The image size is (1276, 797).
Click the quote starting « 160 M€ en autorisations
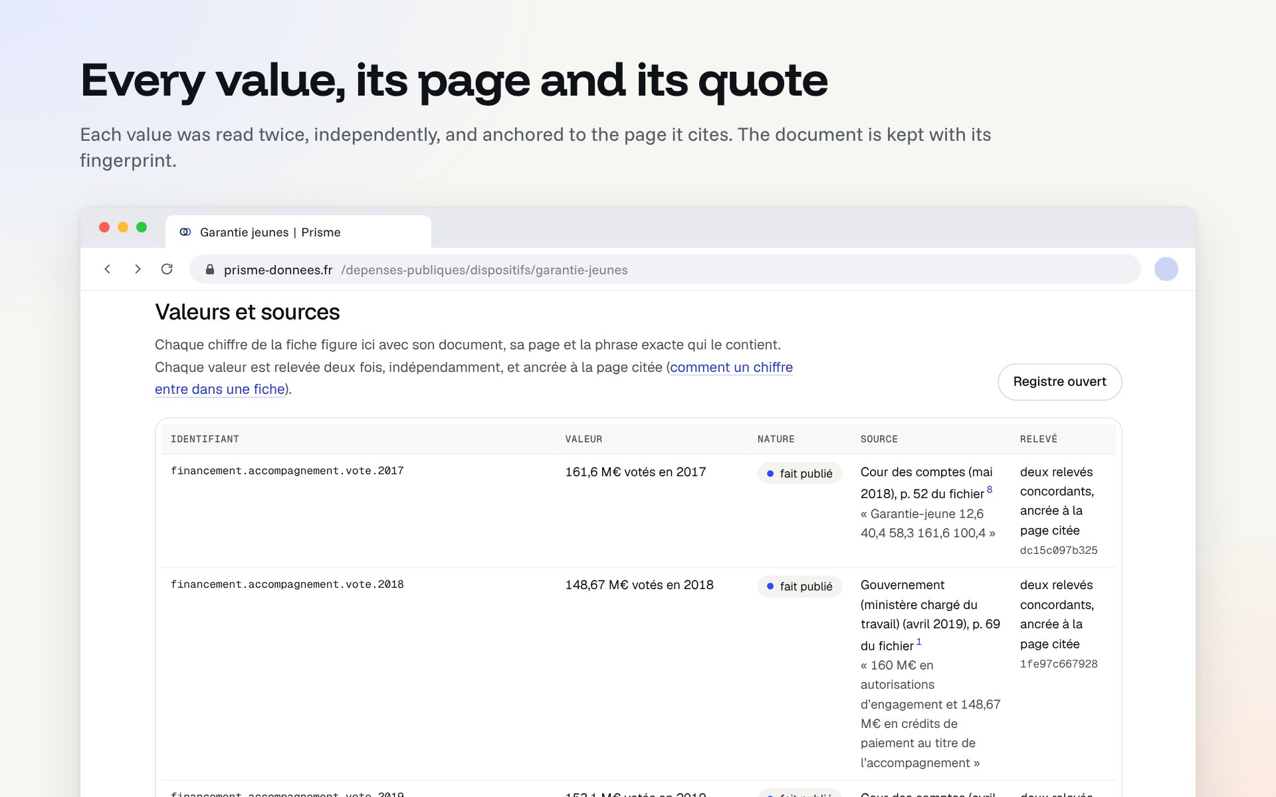click(930, 714)
